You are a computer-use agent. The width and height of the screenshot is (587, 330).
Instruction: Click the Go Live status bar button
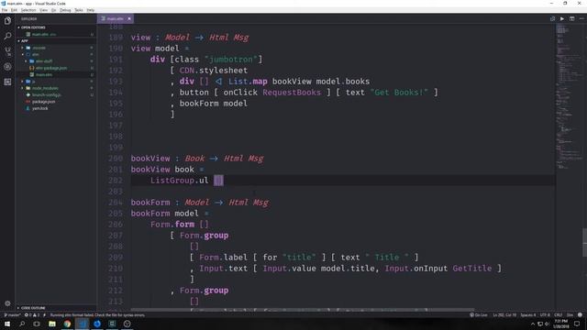click(479, 315)
